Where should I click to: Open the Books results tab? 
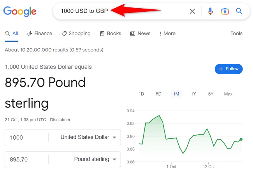point(111,34)
